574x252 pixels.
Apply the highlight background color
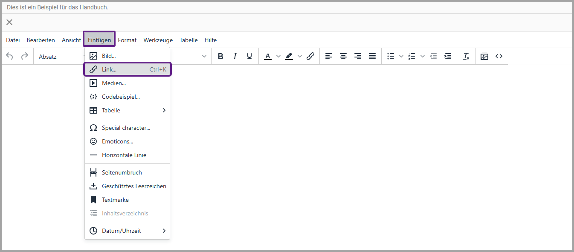[x=289, y=56]
